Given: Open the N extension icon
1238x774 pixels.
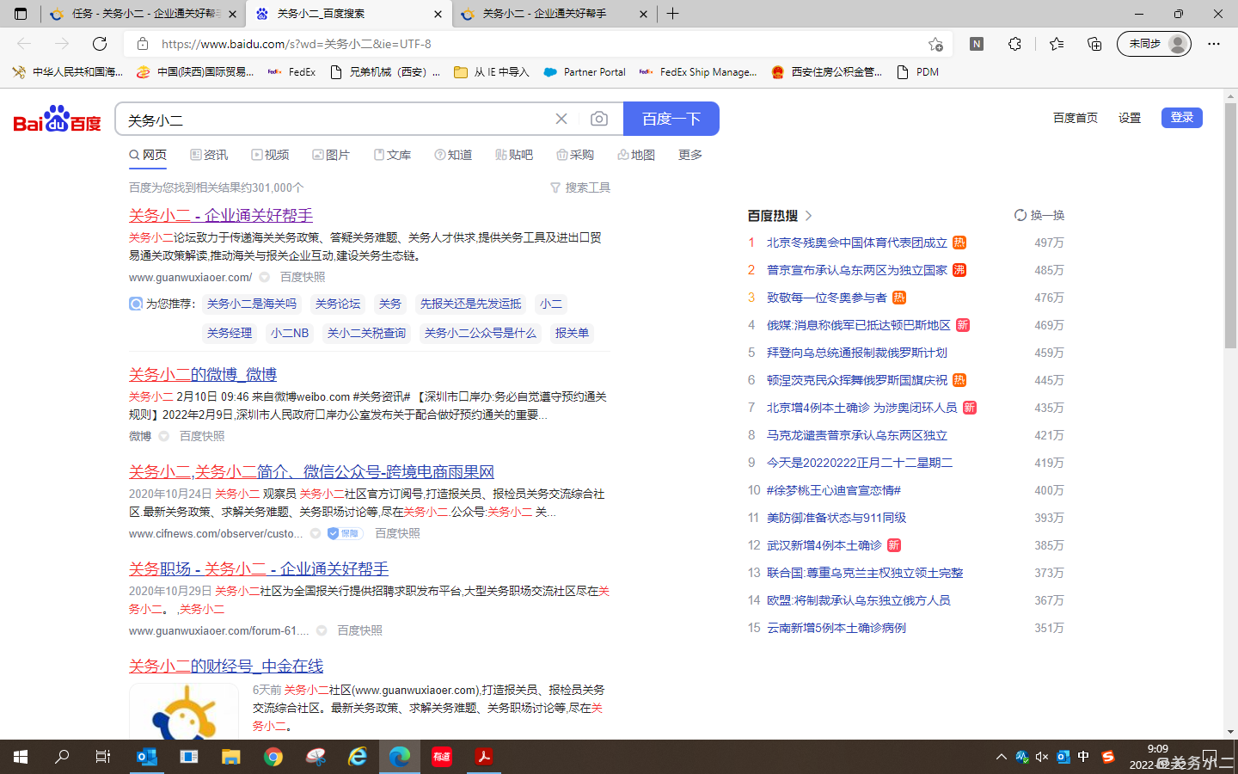Looking at the screenshot, I should click(x=977, y=44).
